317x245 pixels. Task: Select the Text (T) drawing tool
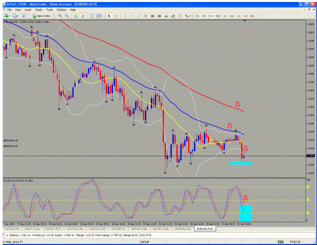(146, 16)
